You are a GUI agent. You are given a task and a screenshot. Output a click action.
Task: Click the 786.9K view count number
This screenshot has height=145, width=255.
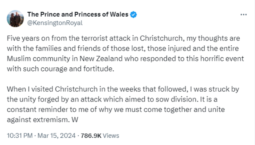(91, 136)
